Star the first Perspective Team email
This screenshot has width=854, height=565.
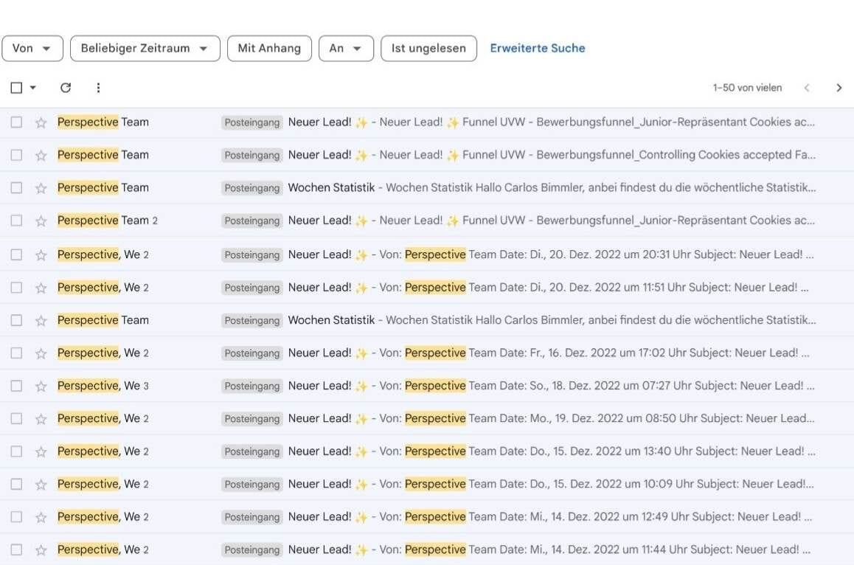pos(41,122)
